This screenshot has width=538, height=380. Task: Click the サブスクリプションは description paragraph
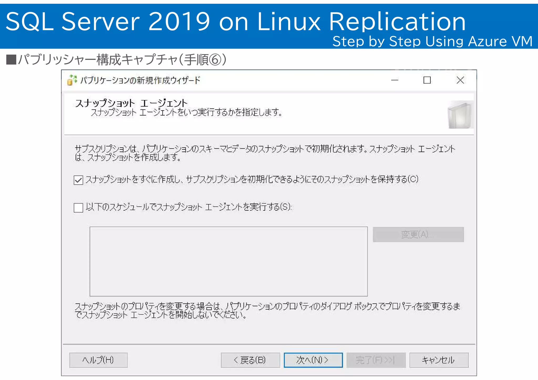(265, 153)
